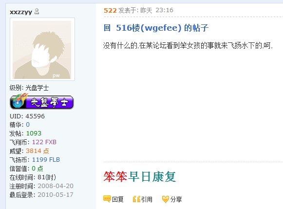
Task: Click the 回复 reply text
Action: click(x=118, y=199)
